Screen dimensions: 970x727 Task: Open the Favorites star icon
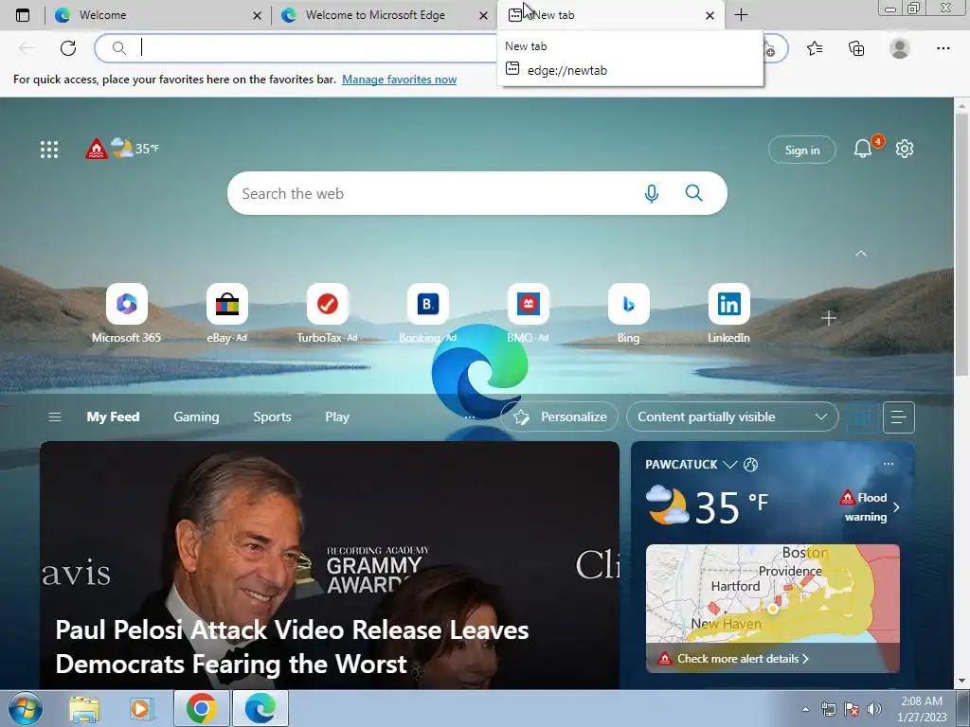tap(815, 48)
